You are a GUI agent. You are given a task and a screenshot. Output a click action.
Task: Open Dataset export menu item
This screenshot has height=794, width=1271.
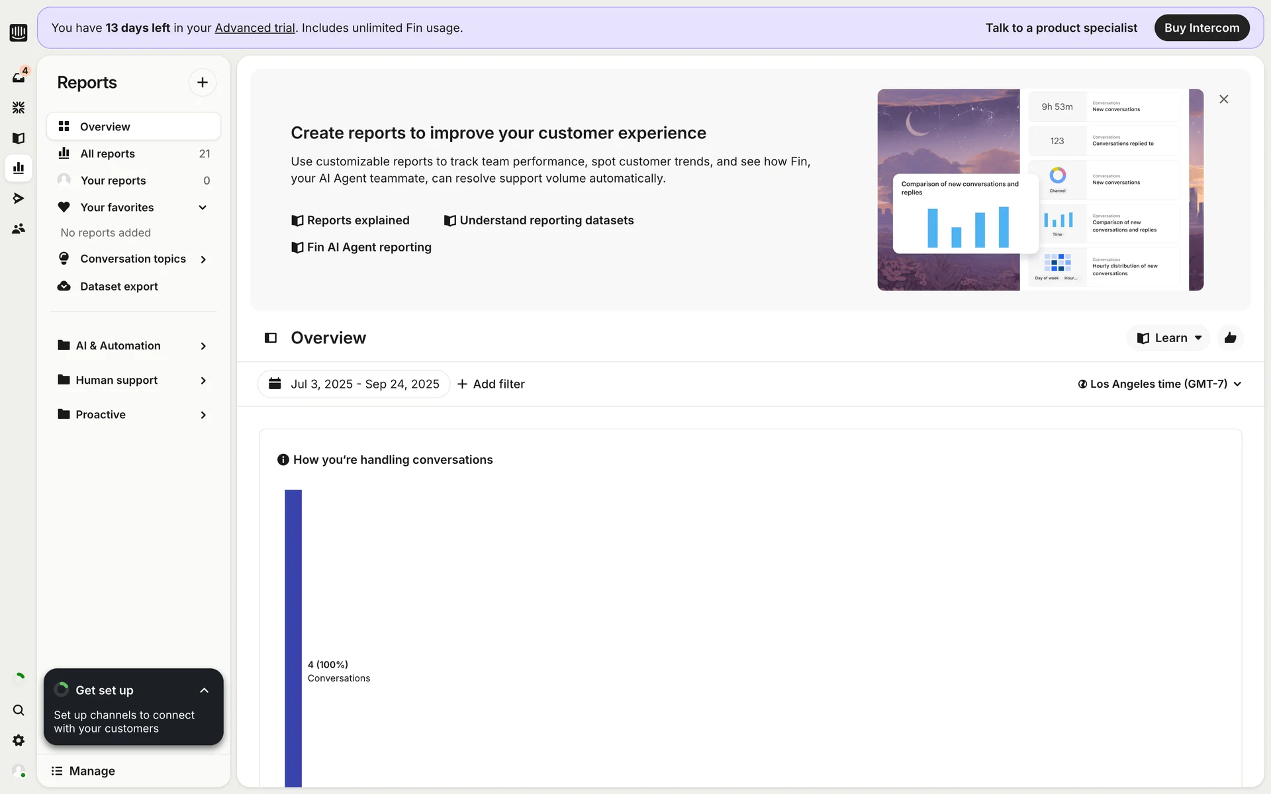click(119, 287)
